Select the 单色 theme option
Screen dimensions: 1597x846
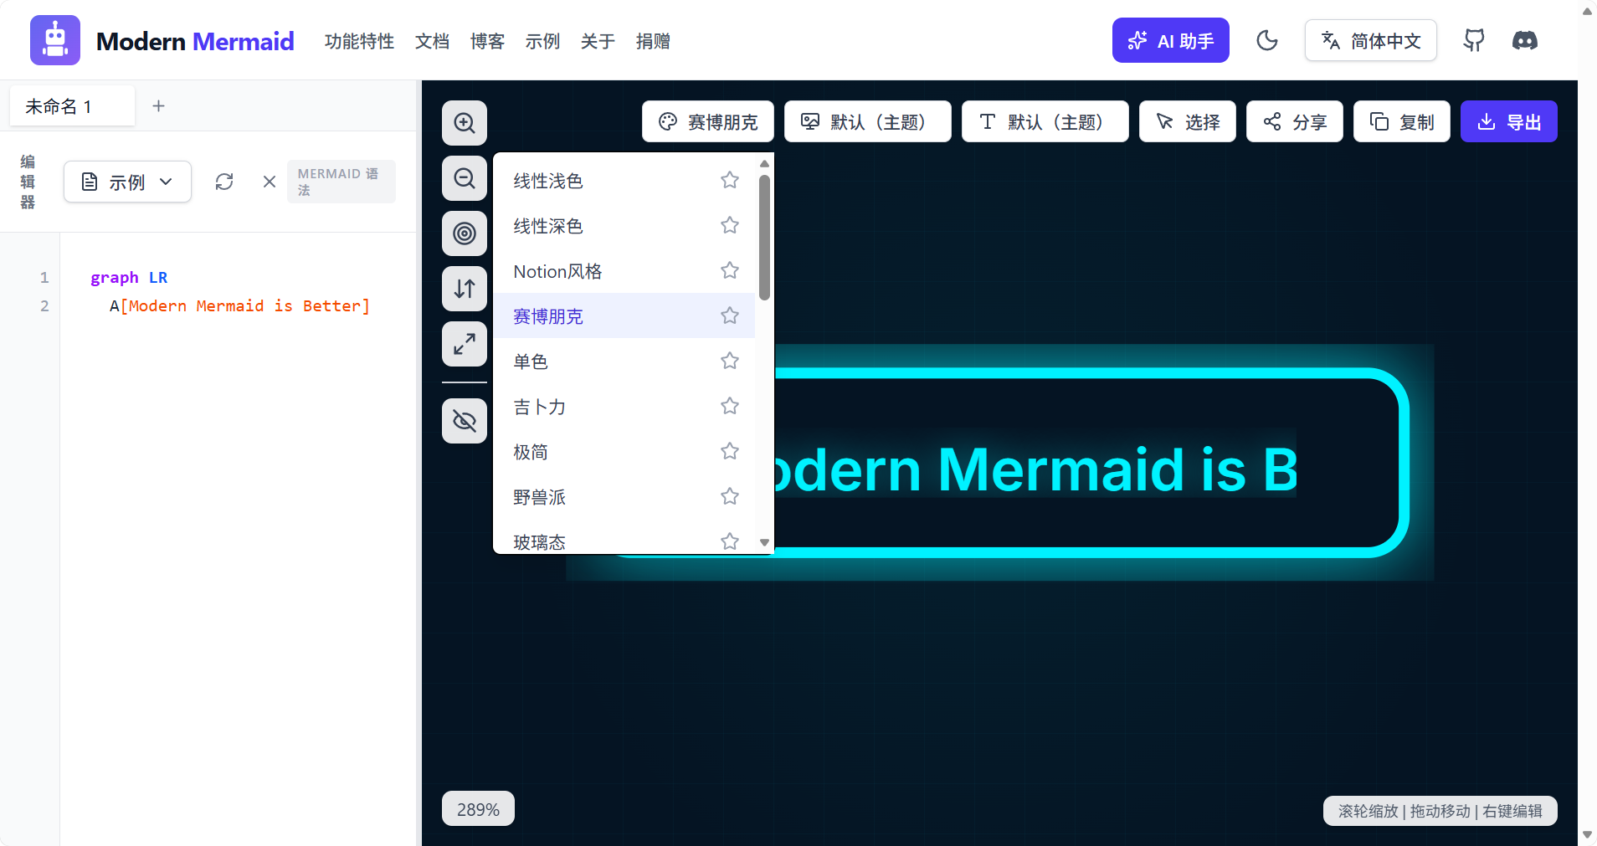pyautogui.click(x=624, y=361)
